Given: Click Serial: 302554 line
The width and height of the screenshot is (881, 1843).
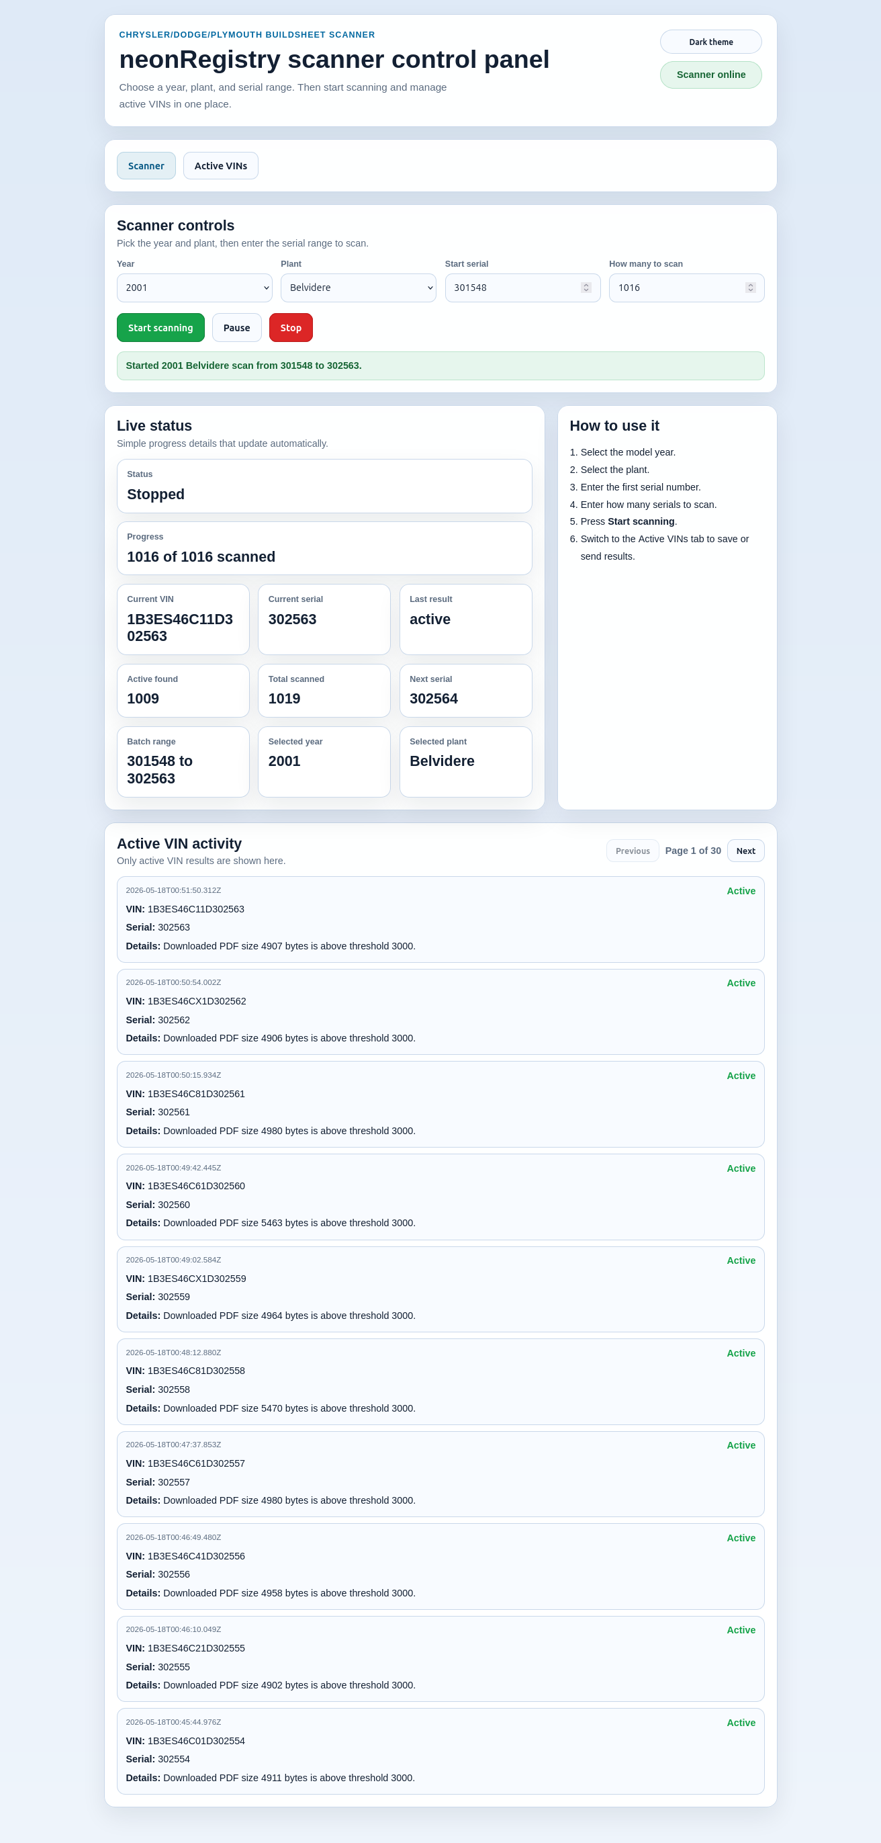Looking at the screenshot, I should click(158, 1759).
